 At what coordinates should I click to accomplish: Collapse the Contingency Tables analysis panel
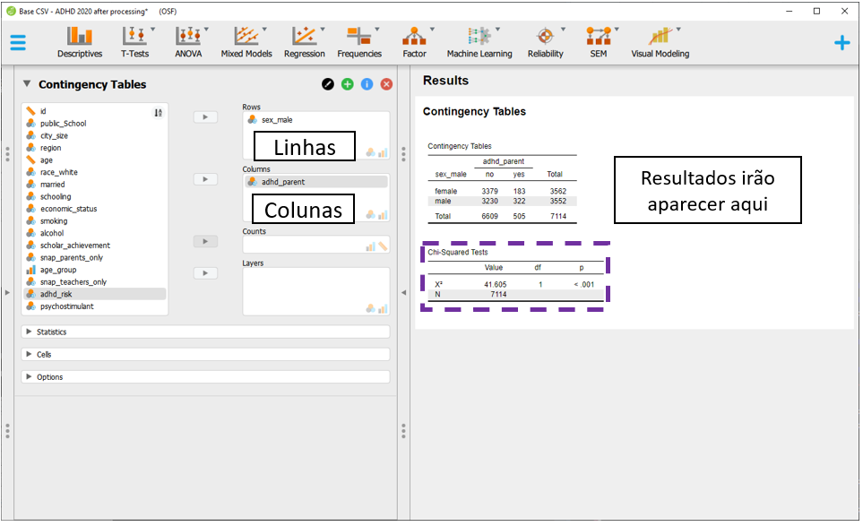pos(27,84)
